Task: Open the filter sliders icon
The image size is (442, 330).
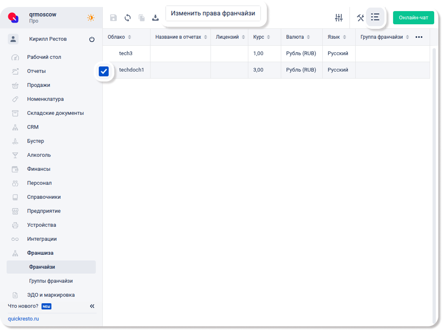Action: tap(338, 18)
